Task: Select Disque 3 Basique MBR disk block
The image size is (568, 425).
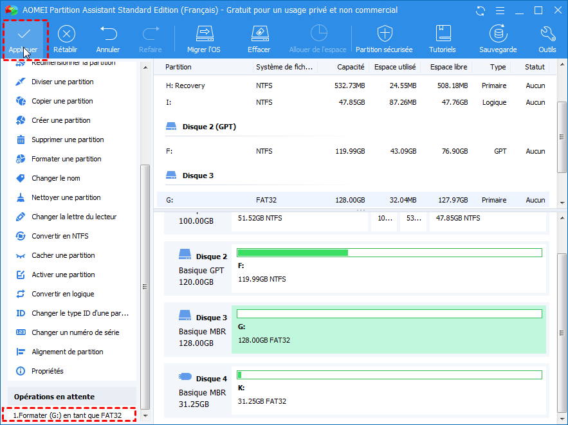Action: coord(199,330)
